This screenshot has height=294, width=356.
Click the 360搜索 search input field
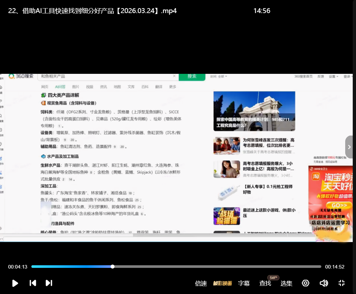coord(108,76)
